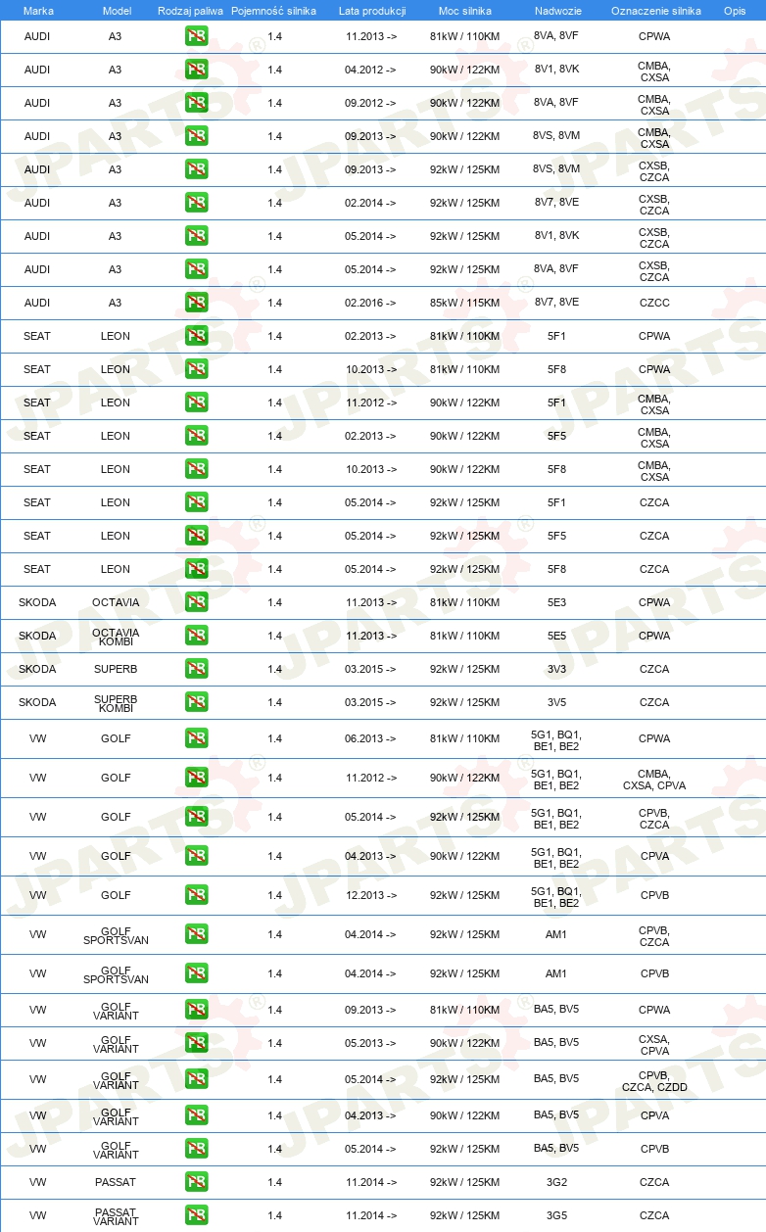766x1232 pixels.
Task: Click fuel icon in Golf Variant 04.2013 row
Action: tap(196, 1115)
